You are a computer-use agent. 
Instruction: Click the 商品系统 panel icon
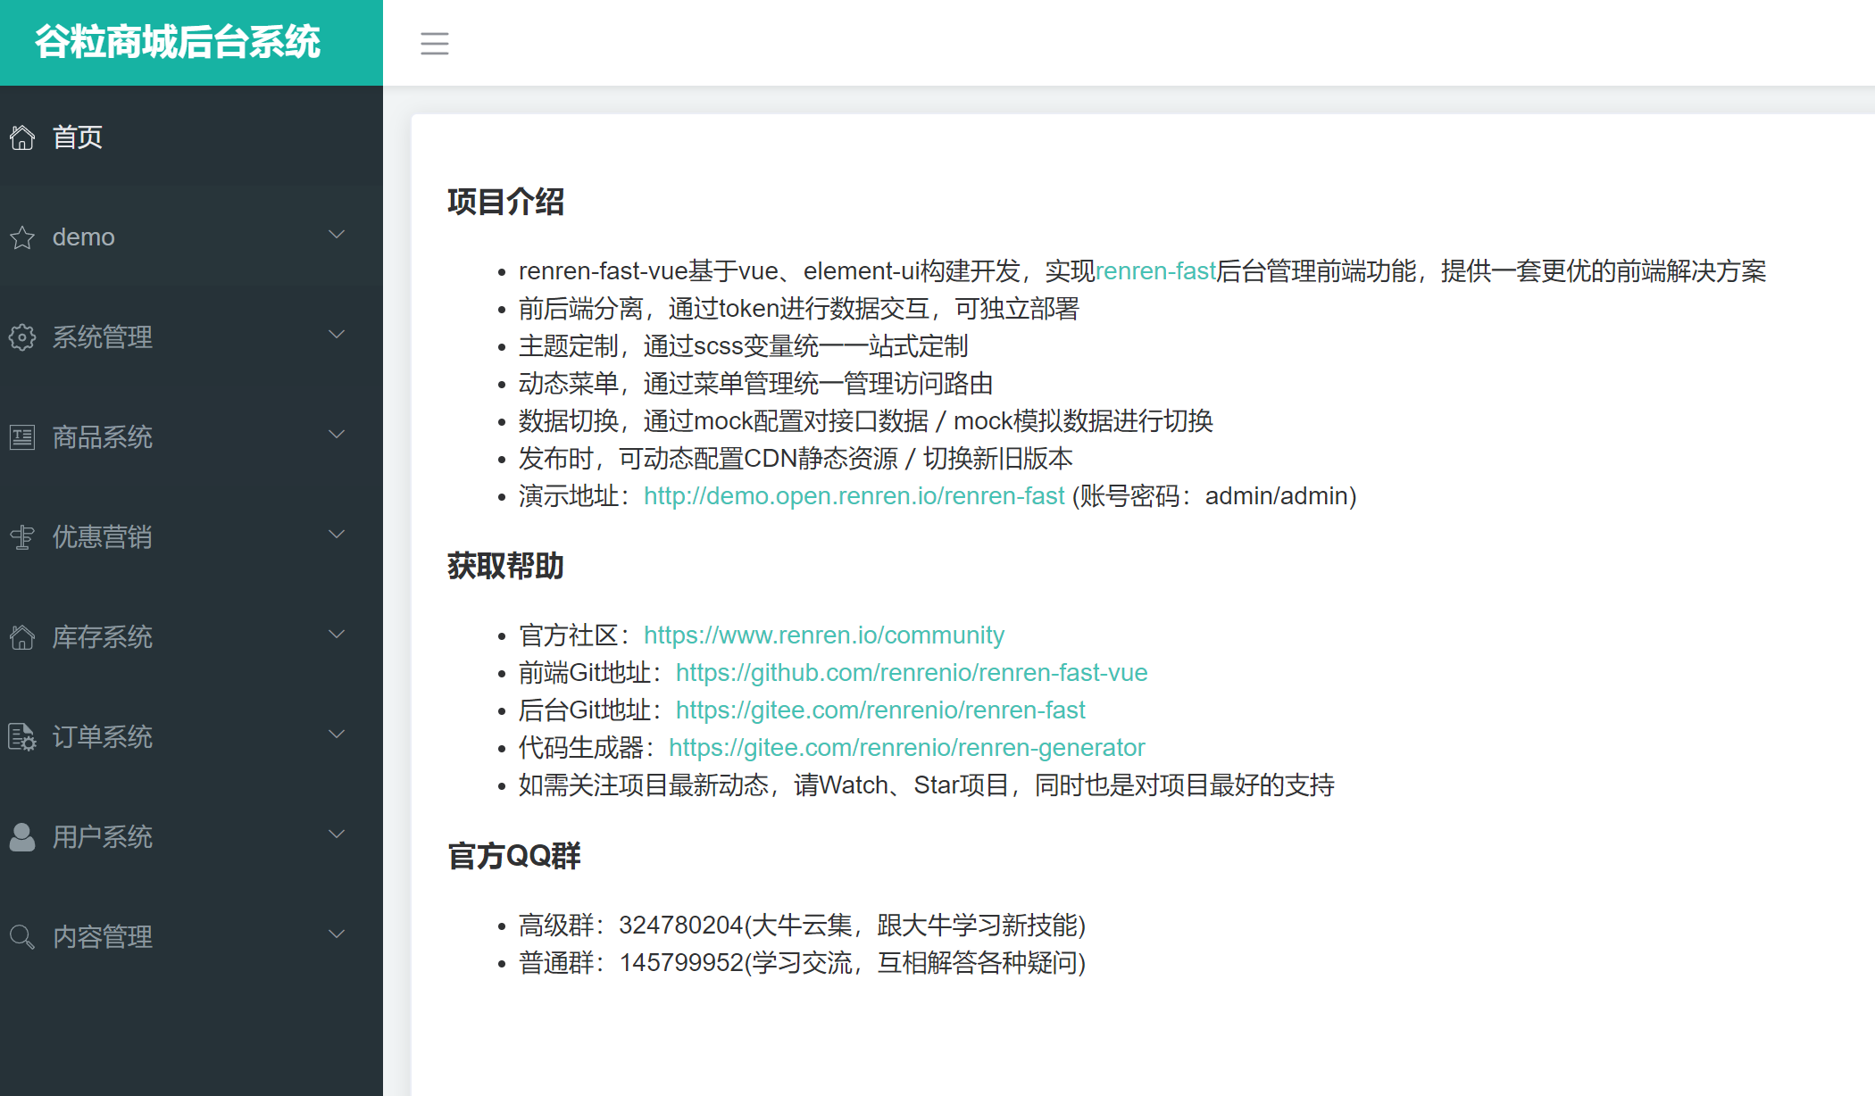coord(22,437)
